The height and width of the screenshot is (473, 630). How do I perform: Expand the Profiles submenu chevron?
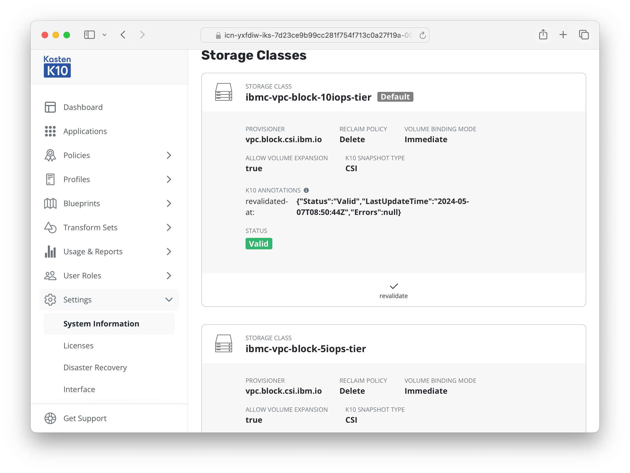tap(169, 179)
